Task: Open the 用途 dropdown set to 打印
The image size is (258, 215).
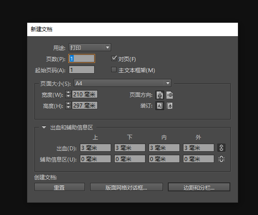Action: [x=90, y=47]
